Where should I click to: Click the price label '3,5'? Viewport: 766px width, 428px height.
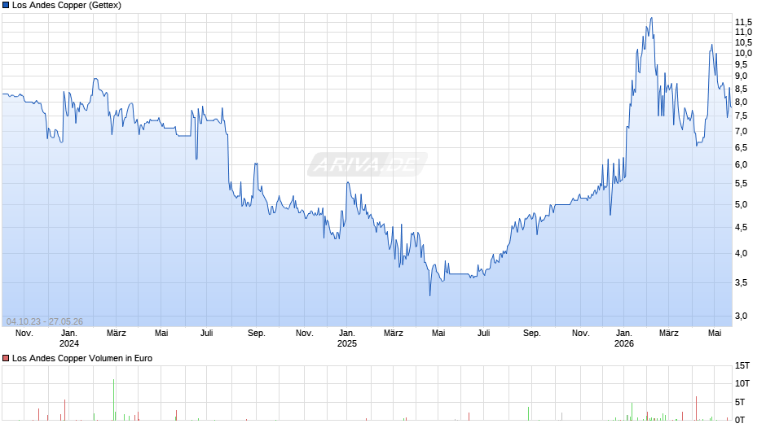741,282
